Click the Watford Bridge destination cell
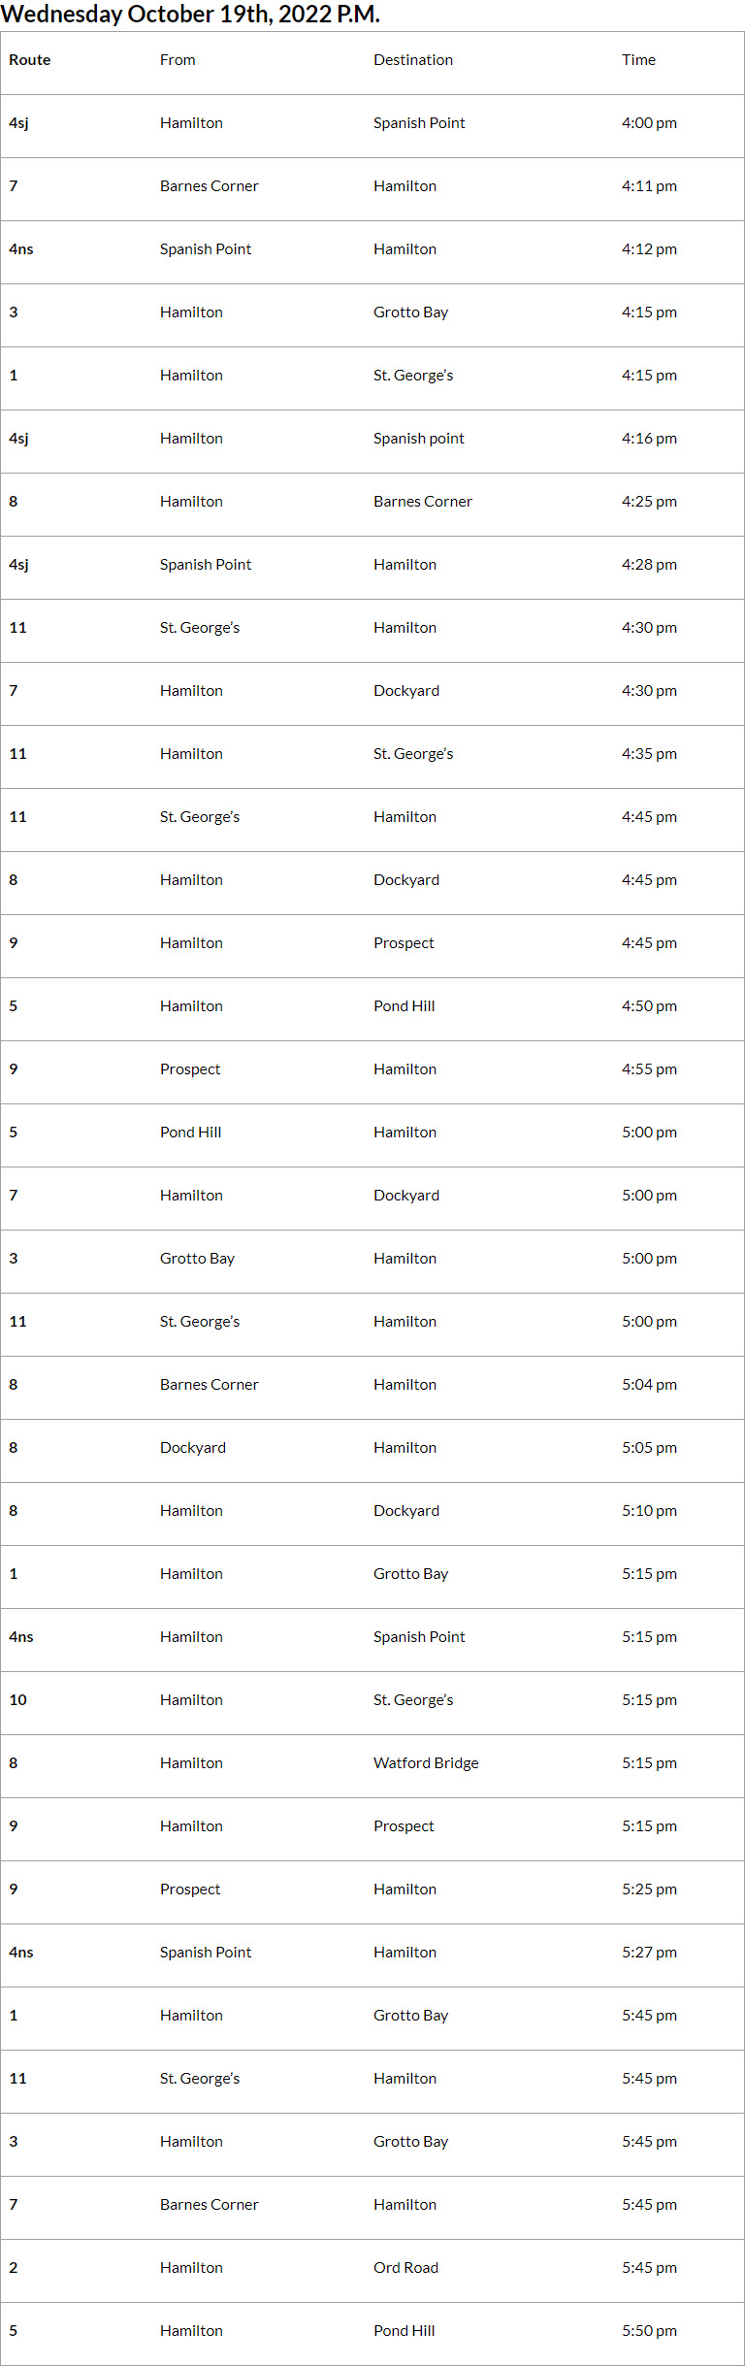745x2366 pixels. tap(426, 1763)
